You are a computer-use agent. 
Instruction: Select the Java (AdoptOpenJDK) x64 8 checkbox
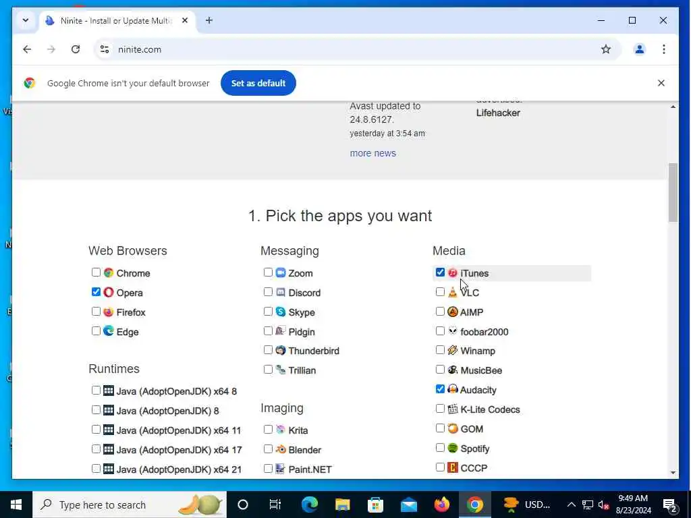pyautogui.click(x=96, y=391)
